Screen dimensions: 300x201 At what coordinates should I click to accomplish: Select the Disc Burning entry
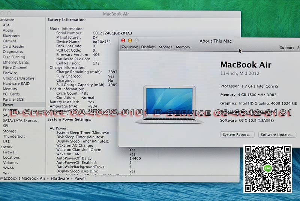(14, 57)
